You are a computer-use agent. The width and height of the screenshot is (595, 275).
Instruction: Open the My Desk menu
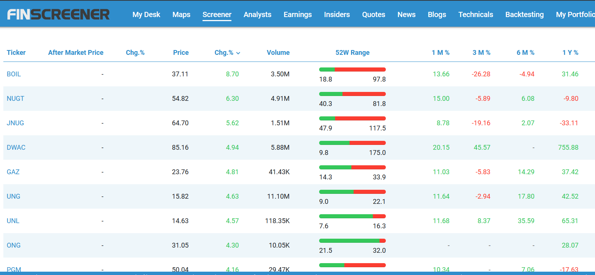click(146, 14)
